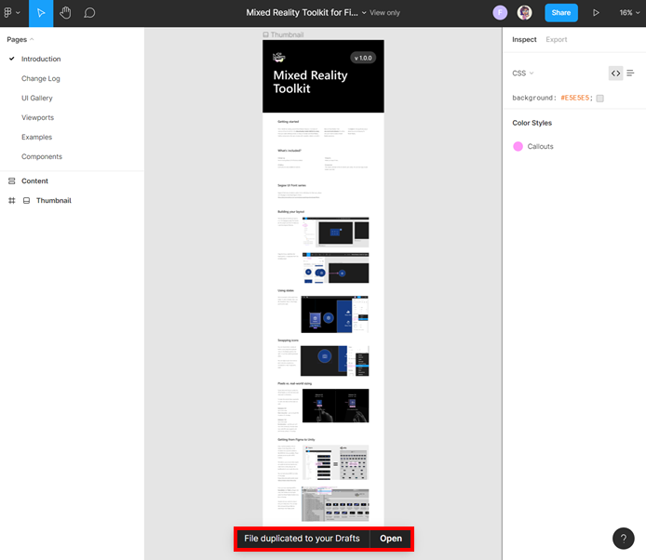Click the Callouts pink color style

pos(533,147)
